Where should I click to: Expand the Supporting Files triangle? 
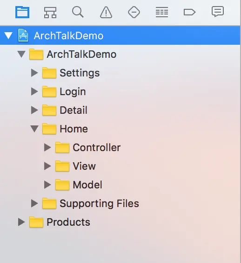click(34, 203)
